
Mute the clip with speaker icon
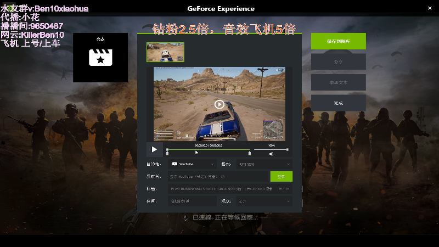click(271, 154)
